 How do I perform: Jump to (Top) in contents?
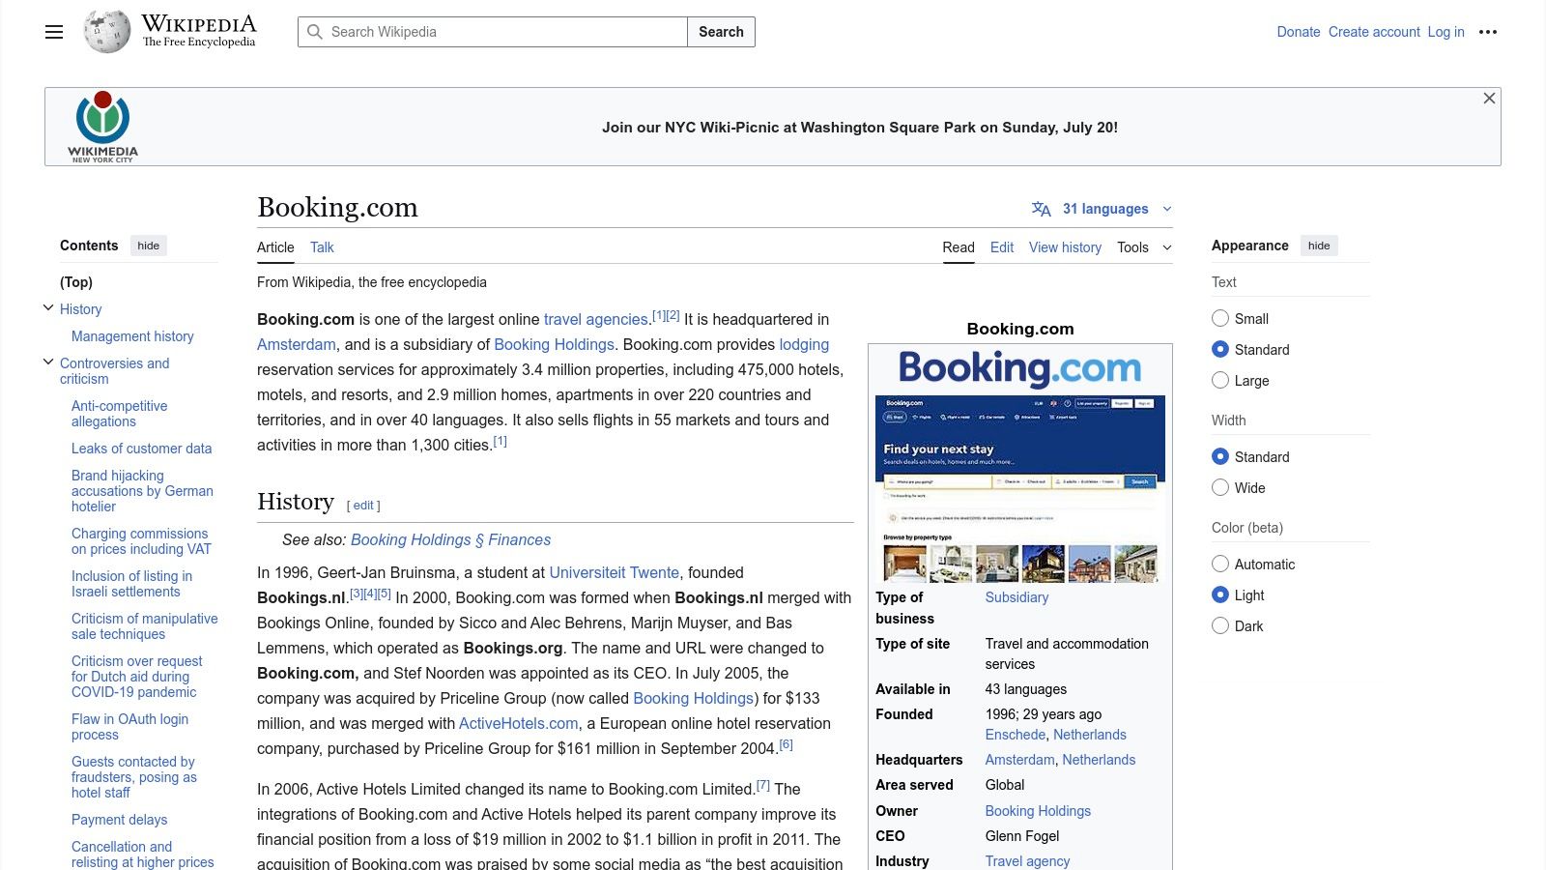click(76, 282)
